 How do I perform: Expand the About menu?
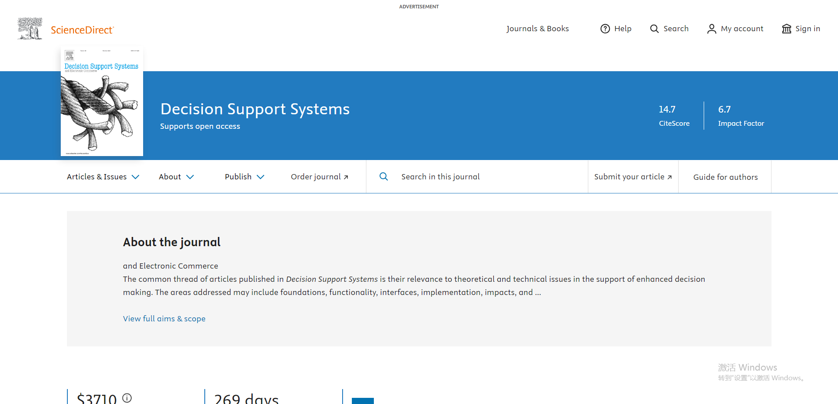(176, 177)
